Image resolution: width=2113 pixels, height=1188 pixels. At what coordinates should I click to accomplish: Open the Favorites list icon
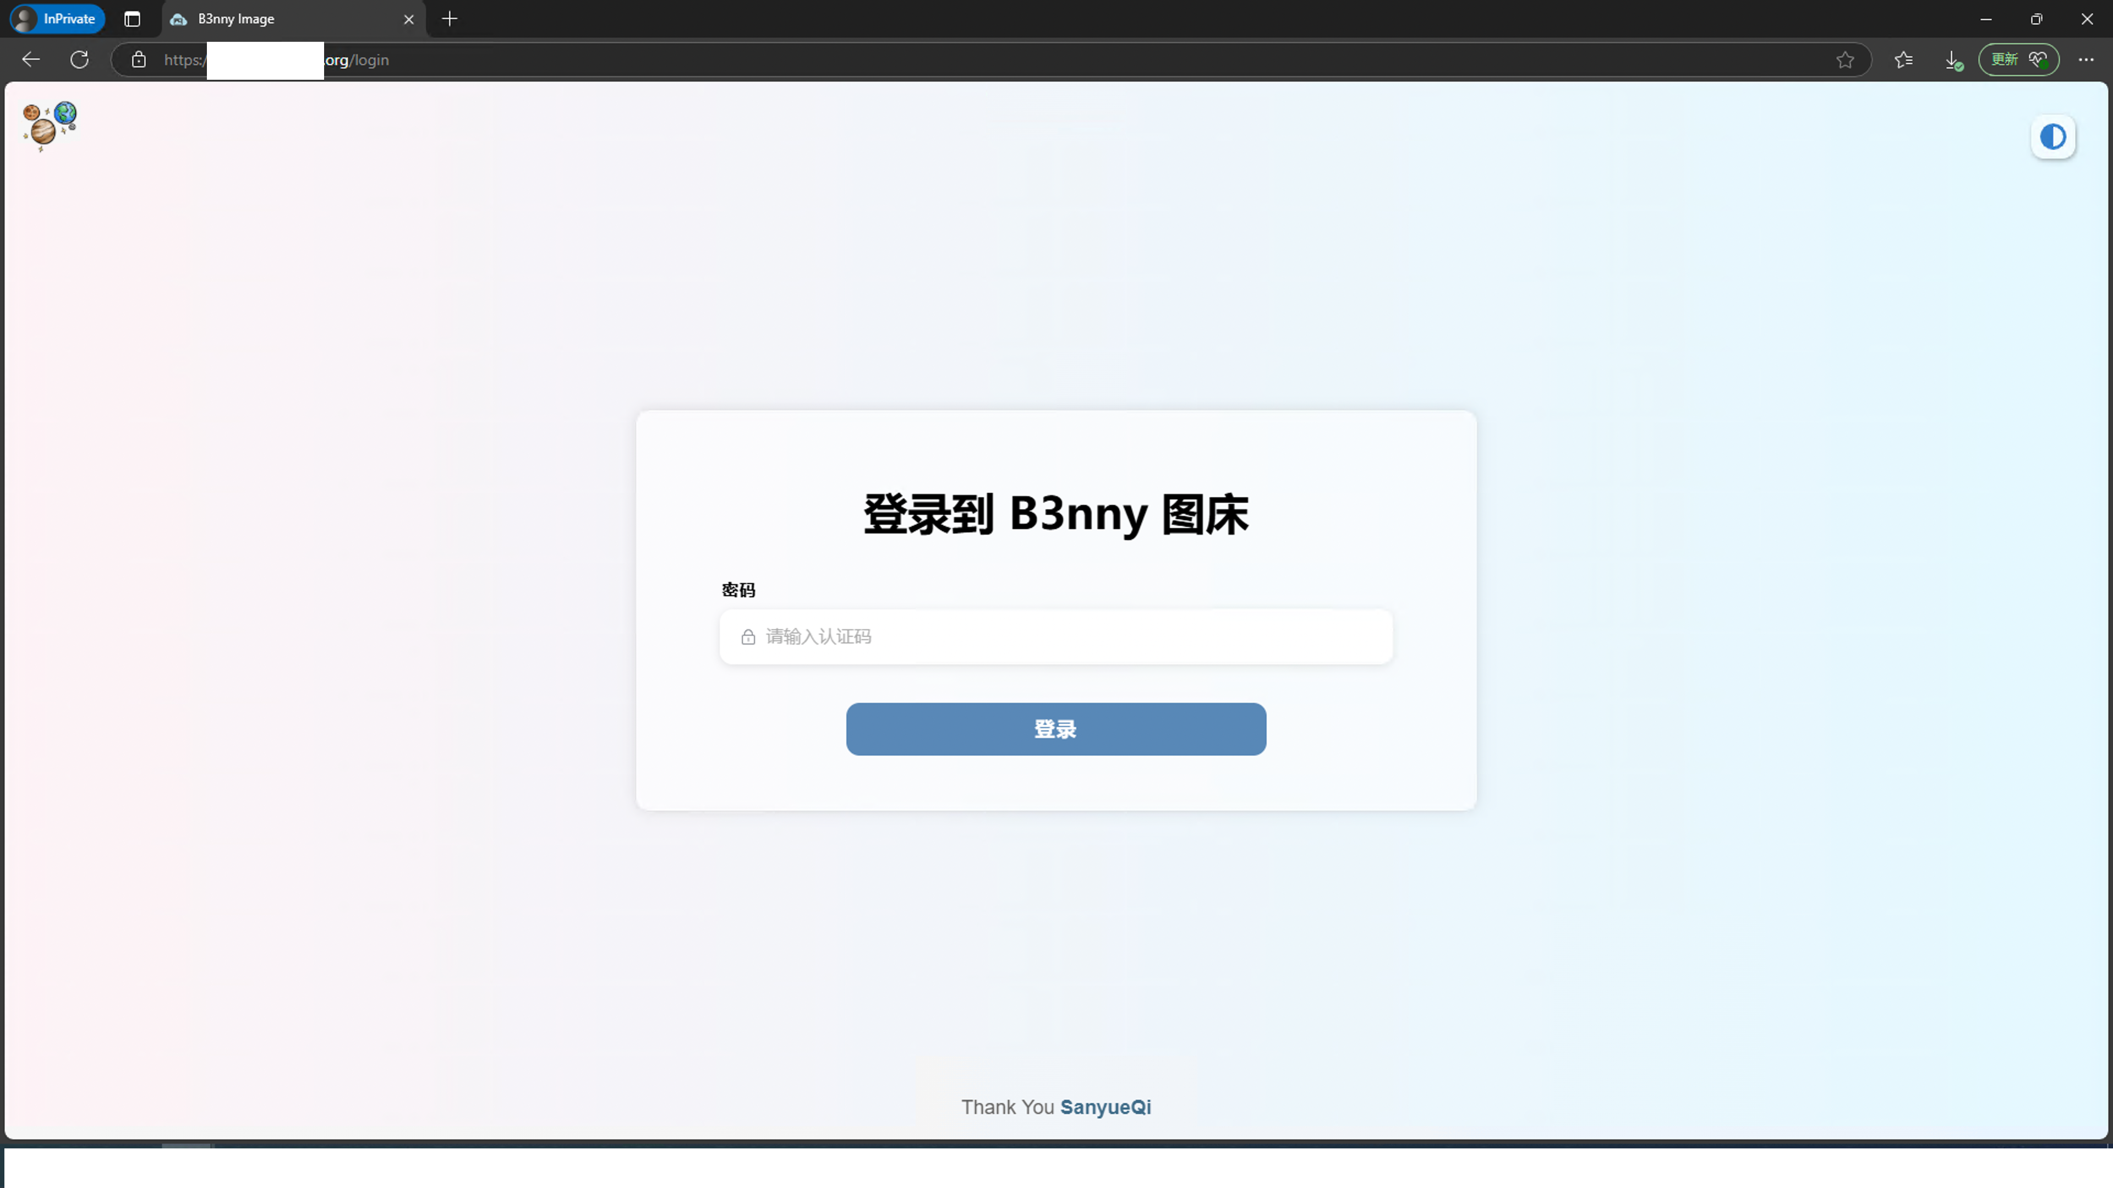tap(1904, 59)
